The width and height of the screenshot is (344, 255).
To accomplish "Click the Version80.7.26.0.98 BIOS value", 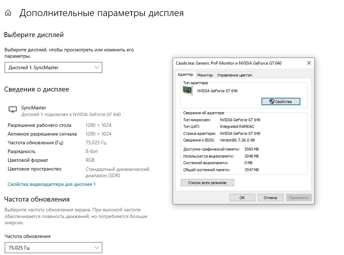I will [237, 140].
